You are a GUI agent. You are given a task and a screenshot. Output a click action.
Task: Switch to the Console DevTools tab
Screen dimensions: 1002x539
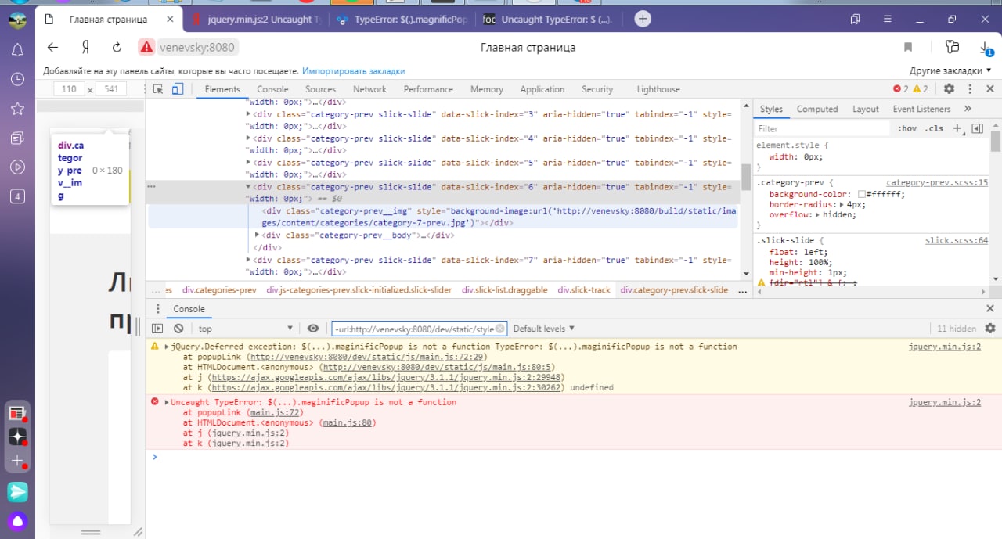(272, 89)
